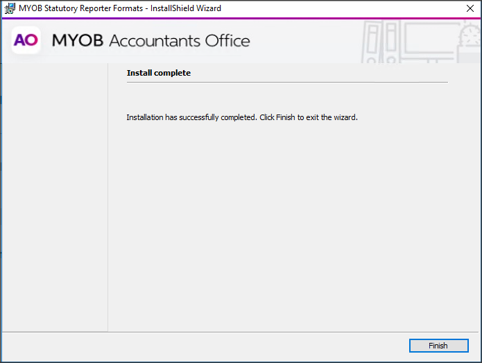Click the blank main content area
The width and height of the screenshot is (482, 363).
(x=291, y=222)
